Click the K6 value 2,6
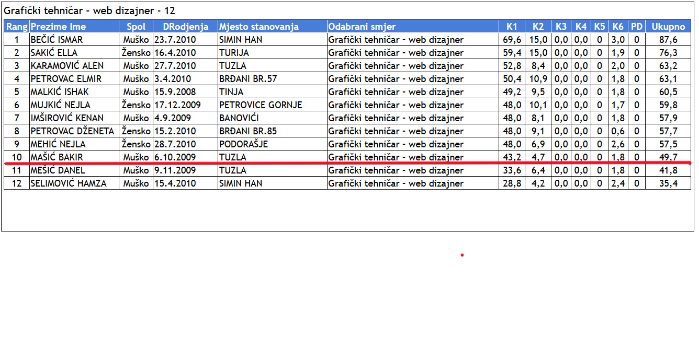This screenshot has width=699, height=359. click(x=618, y=144)
